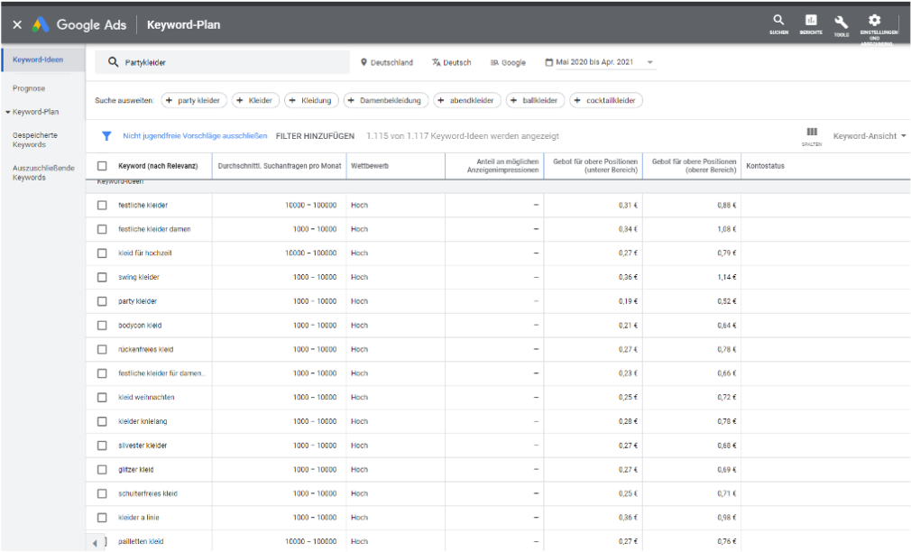This screenshot has height=552, width=911.
Task: Click keyword text 'kleider a linie'
Action: (138, 518)
